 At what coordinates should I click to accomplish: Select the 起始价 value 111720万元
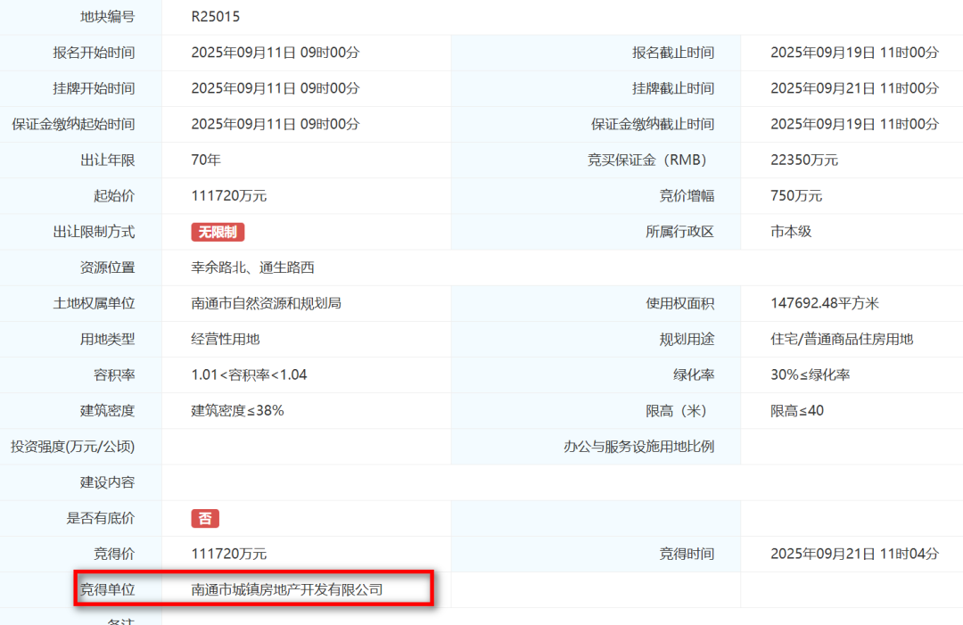click(x=228, y=195)
